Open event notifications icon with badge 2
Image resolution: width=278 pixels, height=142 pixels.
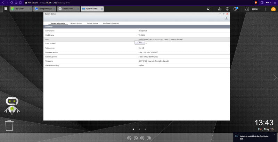pos(236,9)
